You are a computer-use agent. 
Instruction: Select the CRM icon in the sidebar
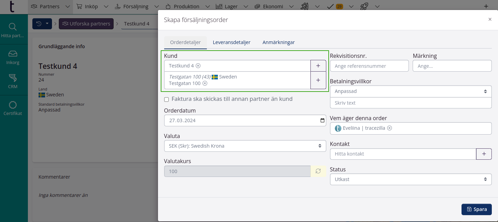[13, 82]
